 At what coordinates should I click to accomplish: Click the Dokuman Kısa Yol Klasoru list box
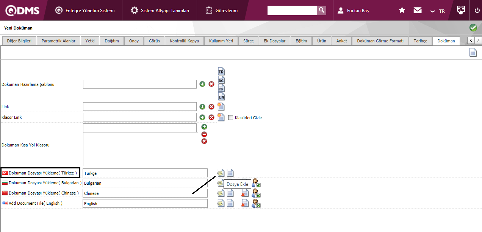coord(141,149)
